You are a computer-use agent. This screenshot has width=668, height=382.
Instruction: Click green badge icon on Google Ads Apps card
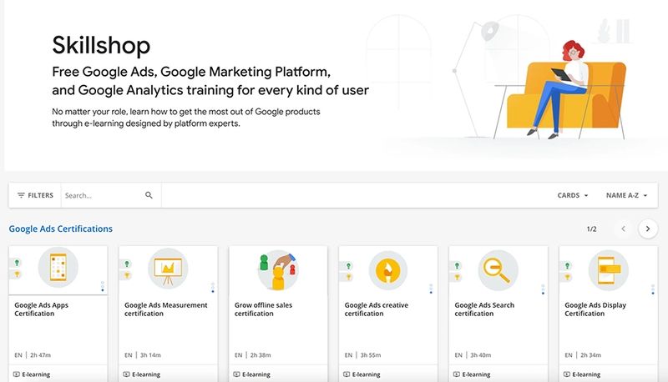coord(17,263)
